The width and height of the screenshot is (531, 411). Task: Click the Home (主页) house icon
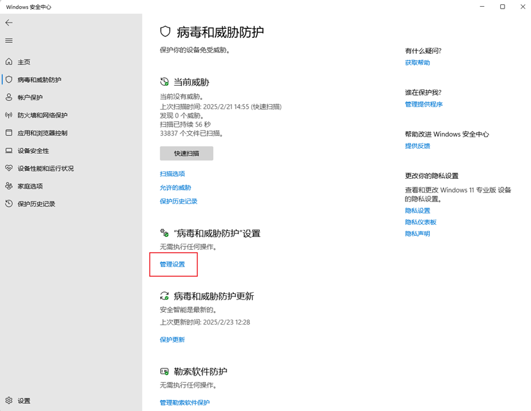(9, 62)
